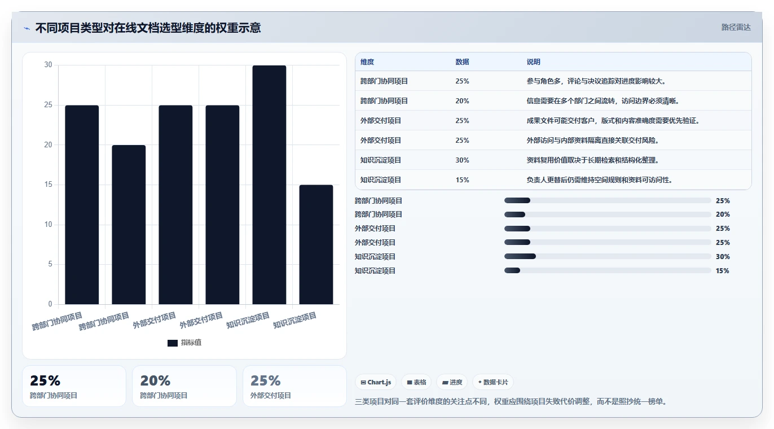Open the 25% 跨部门协同项目 data card
Image resolution: width=774 pixels, height=429 pixels.
tap(74, 386)
